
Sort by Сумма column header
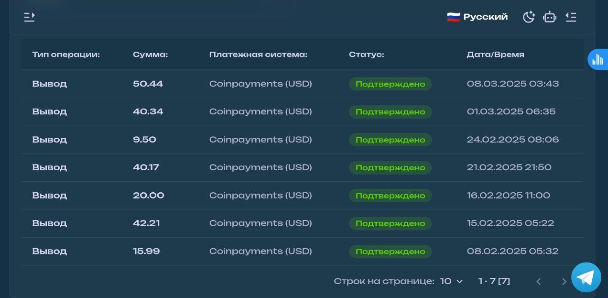pyautogui.click(x=151, y=55)
